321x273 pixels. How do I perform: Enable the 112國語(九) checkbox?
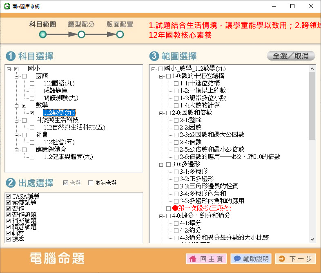point(32,83)
